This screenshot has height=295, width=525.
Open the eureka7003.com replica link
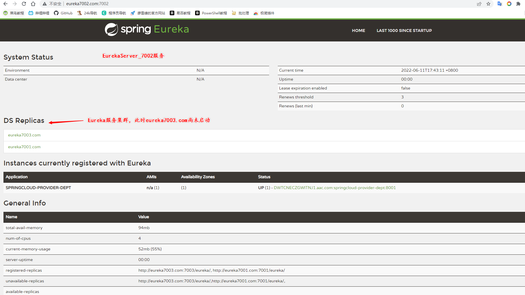[24, 135]
